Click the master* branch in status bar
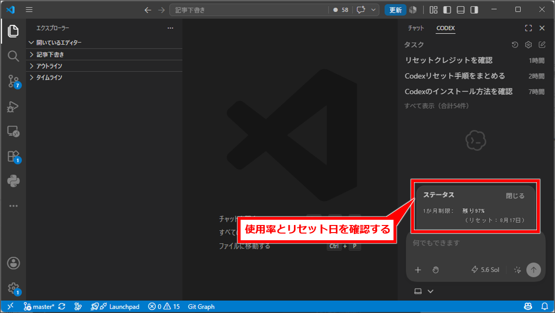The height and width of the screenshot is (313, 555). coord(39,307)
